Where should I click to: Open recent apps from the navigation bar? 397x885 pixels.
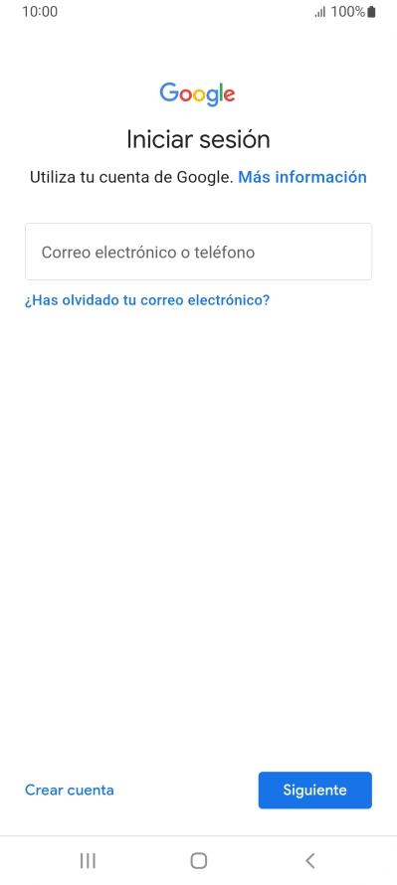(88, 861)
